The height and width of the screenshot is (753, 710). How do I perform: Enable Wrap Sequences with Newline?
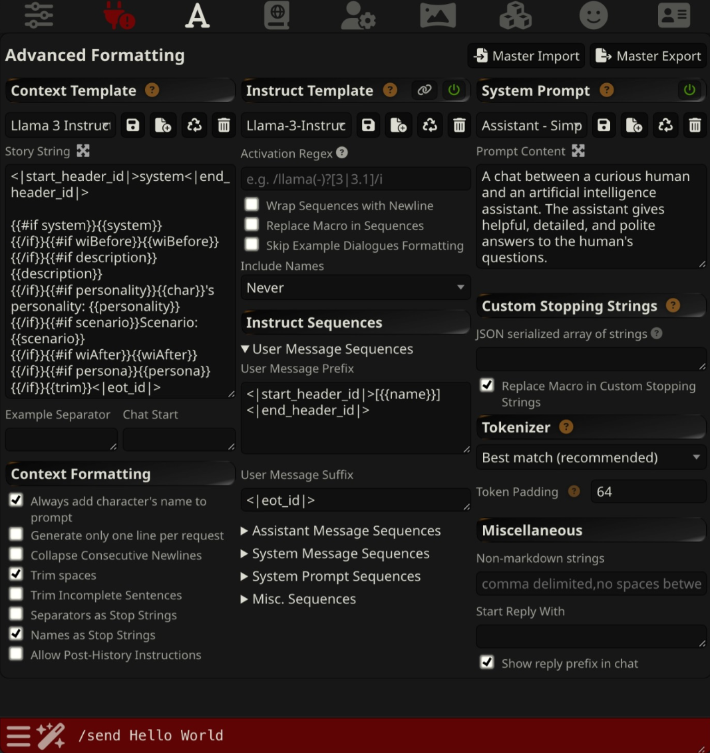252,205
